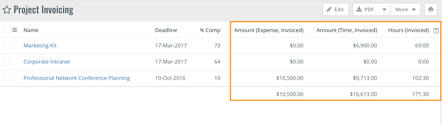The width and height of the screenshot is (442, 125).
Task: Open Professional Network Conference Planning project
Action: (77, 78)
